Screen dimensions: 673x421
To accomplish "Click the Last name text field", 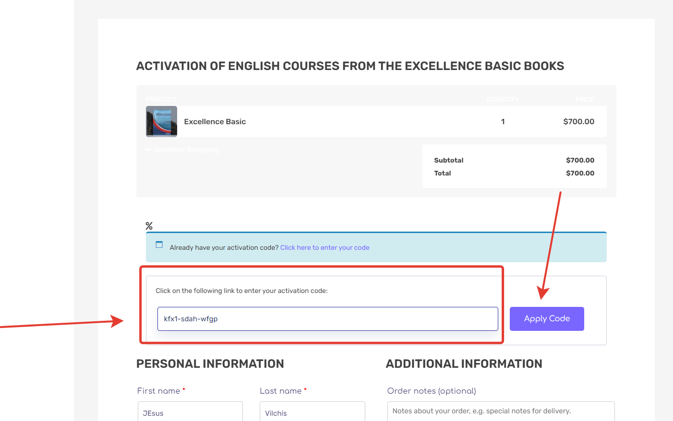I will [312, 412].
